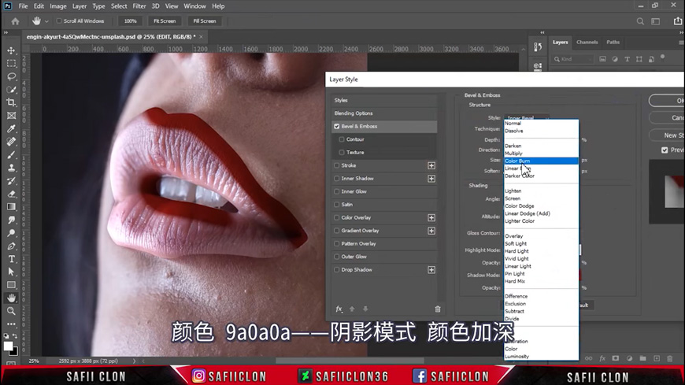The width and height of the screenshot is (685, 385).
Task: Select the Hand tool in toolbar
Action: (11, 298)
